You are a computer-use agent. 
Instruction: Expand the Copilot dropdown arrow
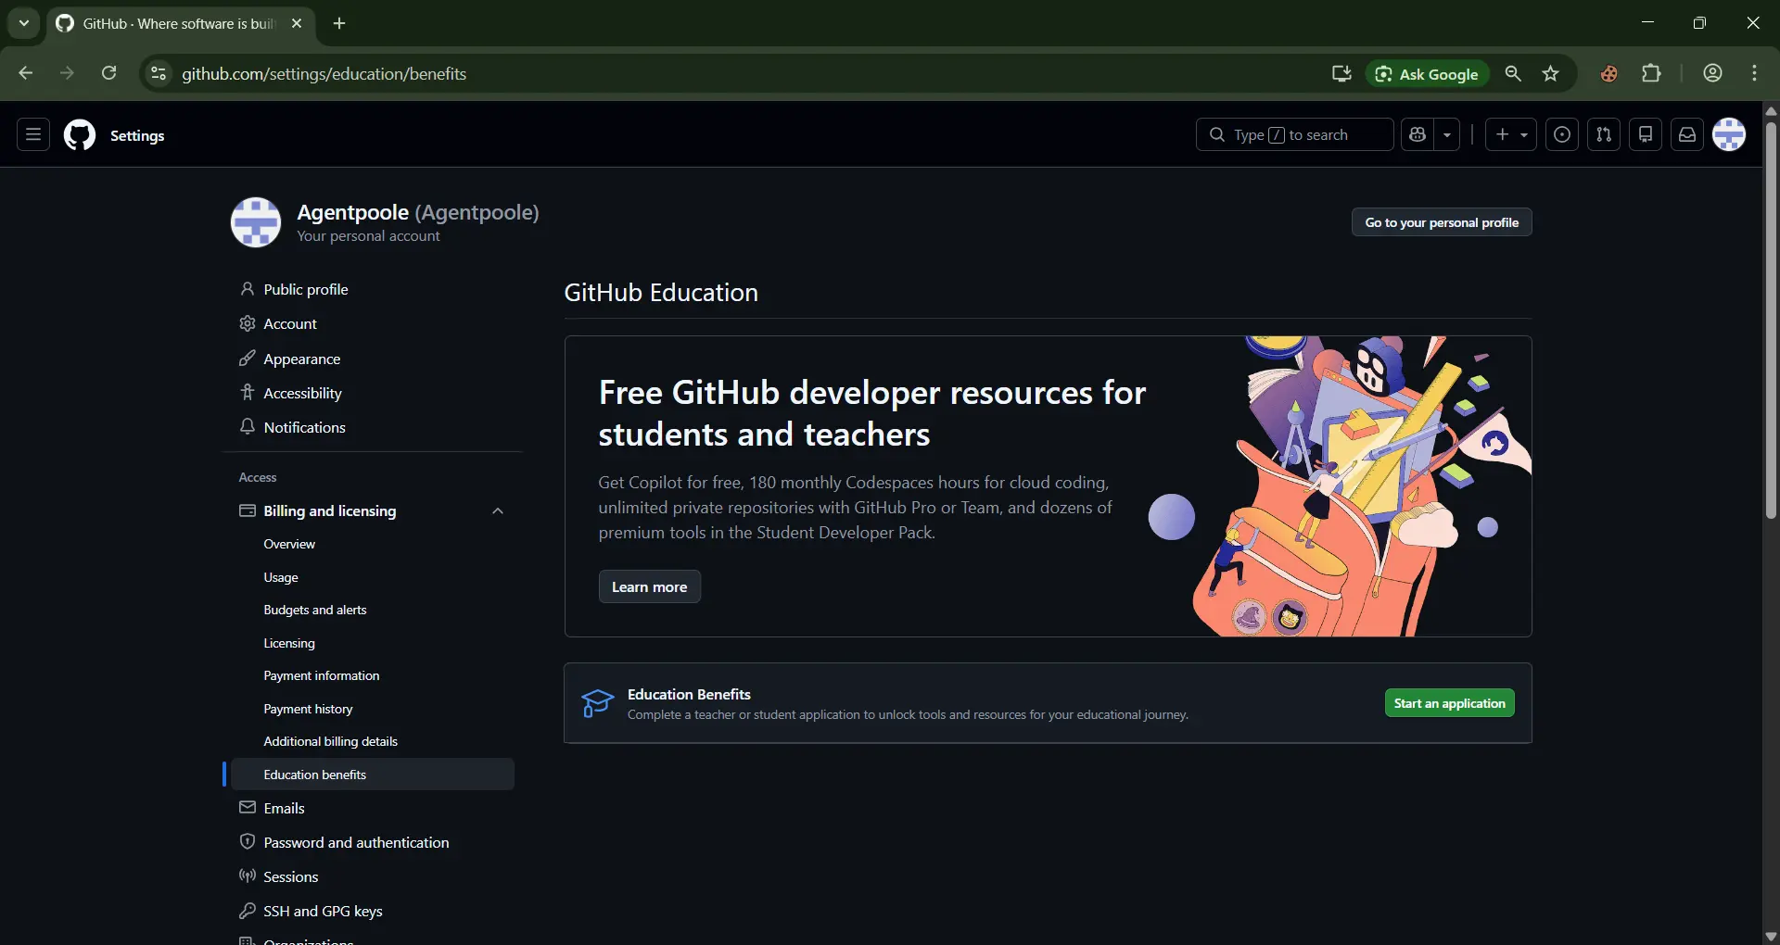1447,135
